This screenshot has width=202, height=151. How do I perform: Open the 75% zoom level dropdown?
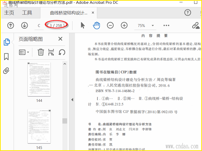[x=153, y=26]
